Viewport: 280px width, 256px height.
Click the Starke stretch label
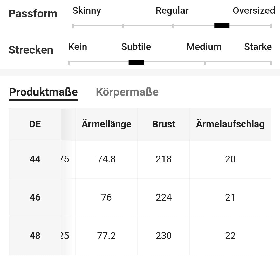[258, 47]
